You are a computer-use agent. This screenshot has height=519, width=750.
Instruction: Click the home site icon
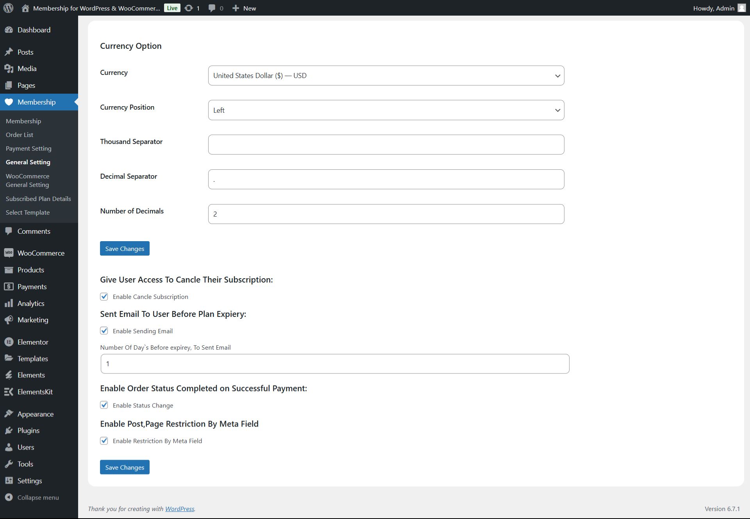[25, 8]
